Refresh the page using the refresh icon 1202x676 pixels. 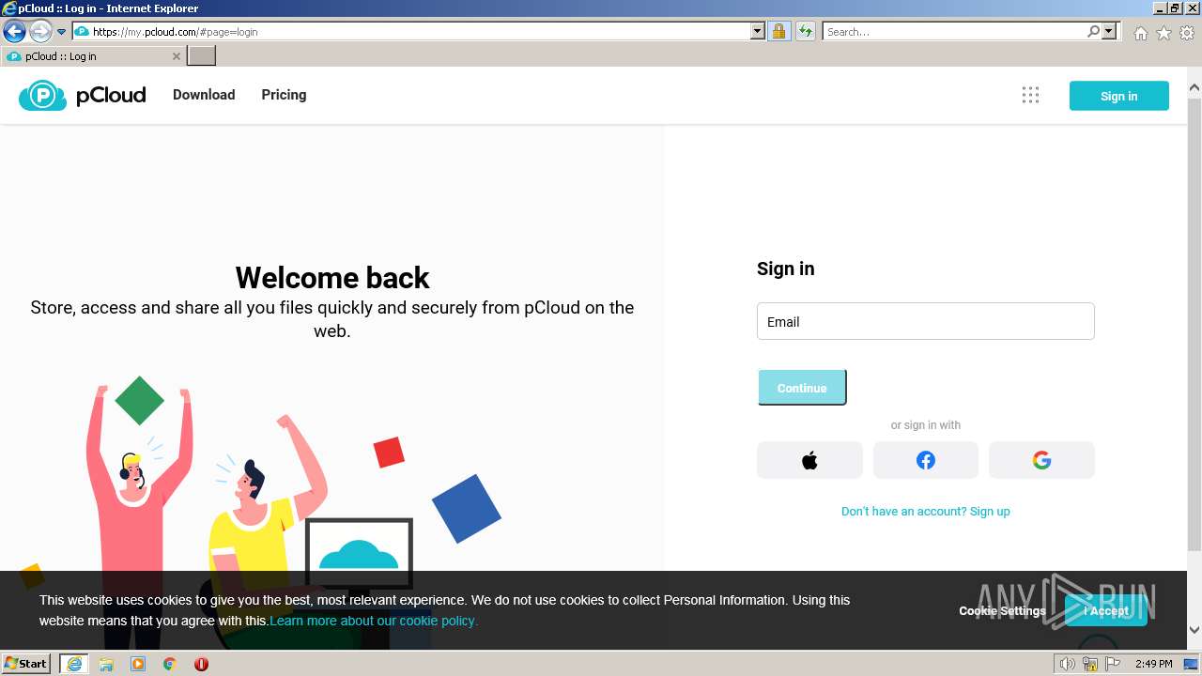point(805,32)
